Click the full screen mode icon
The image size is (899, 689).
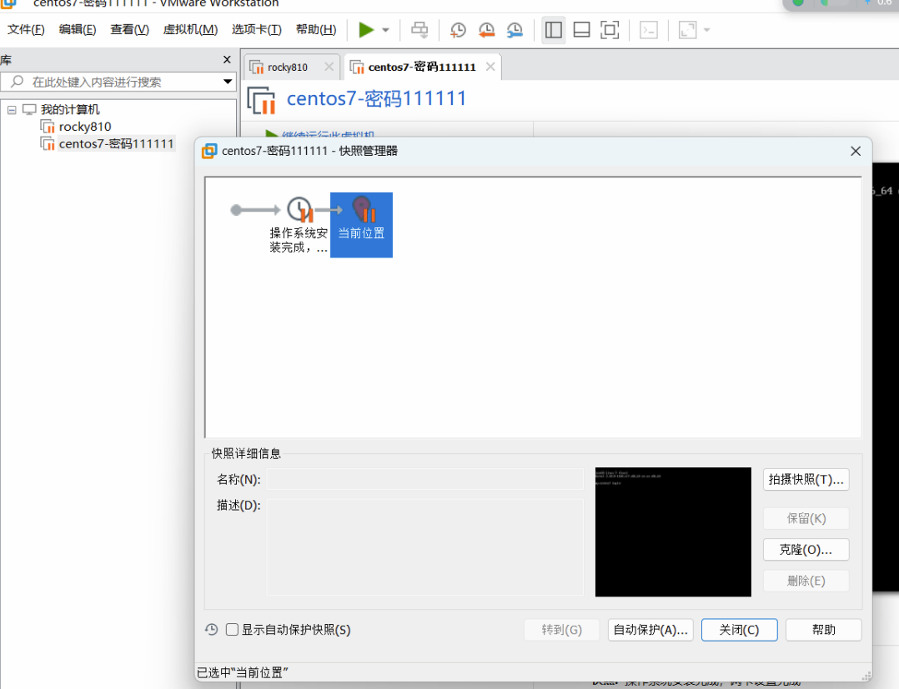(x=610, y=30)
